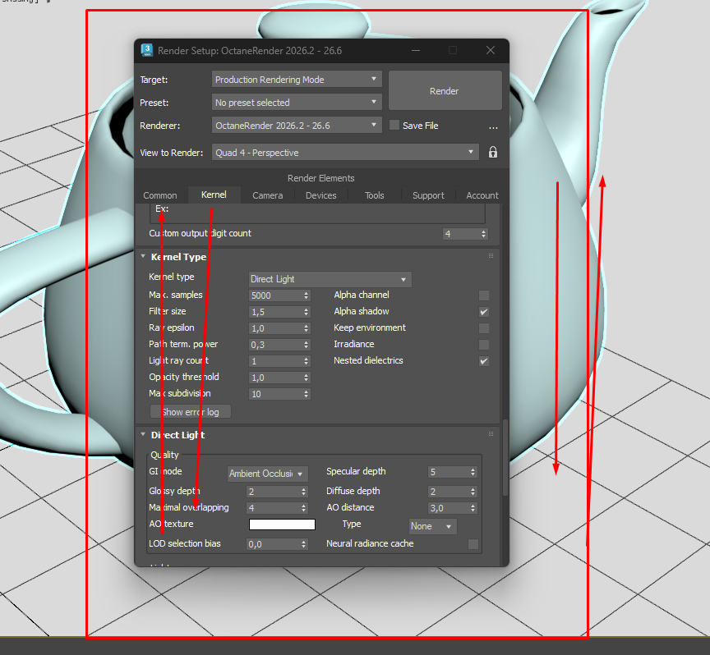The height and width of the screenshot is (655, 710).
Task: Enable the Keep environment checkbox
Action: coord(483,328)
